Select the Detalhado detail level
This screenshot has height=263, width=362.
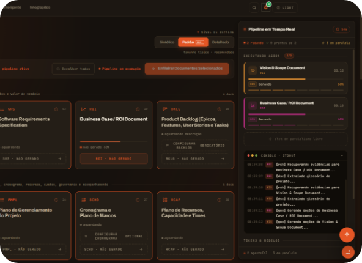coord(221,42)
